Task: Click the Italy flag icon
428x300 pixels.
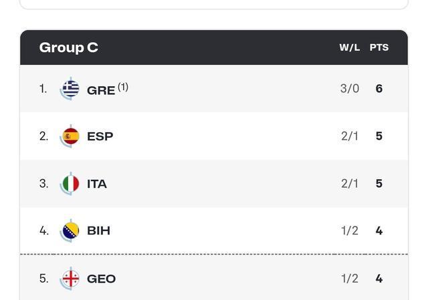Action: [70, 184]
